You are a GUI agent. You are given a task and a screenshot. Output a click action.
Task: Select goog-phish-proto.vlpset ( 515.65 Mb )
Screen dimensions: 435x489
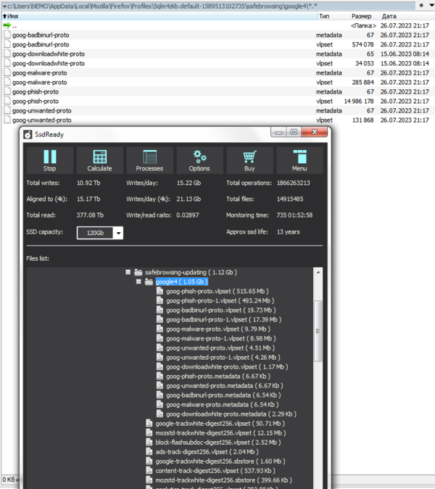click(x=217, y=291)
